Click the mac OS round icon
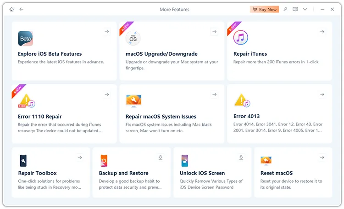This screenshot has height=209, width=344. [x=133, y=38]
